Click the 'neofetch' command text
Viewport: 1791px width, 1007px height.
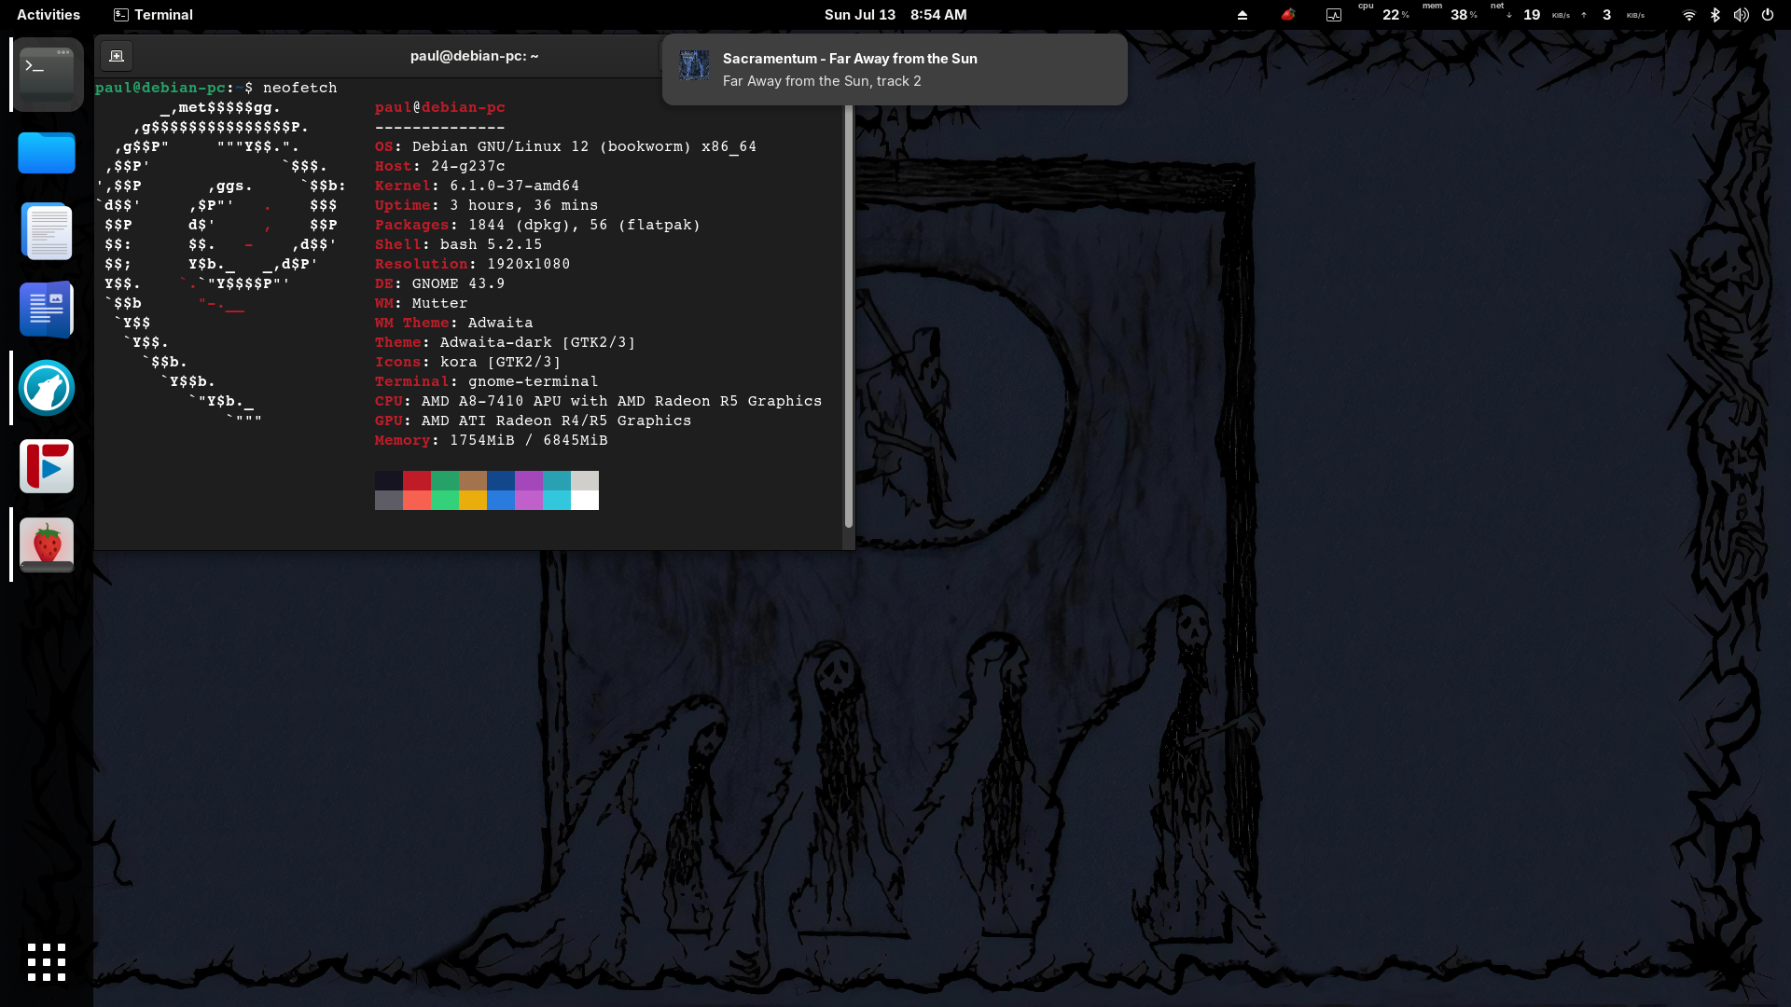tap(300, 88)
